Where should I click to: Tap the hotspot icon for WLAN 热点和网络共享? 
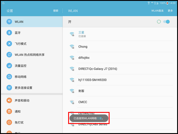click(9, 55)
